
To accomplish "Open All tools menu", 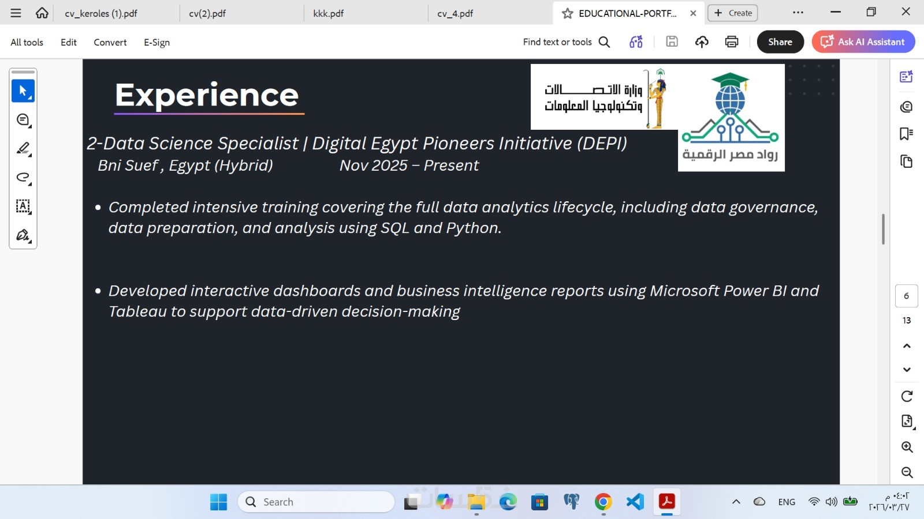I will (27, 42).
